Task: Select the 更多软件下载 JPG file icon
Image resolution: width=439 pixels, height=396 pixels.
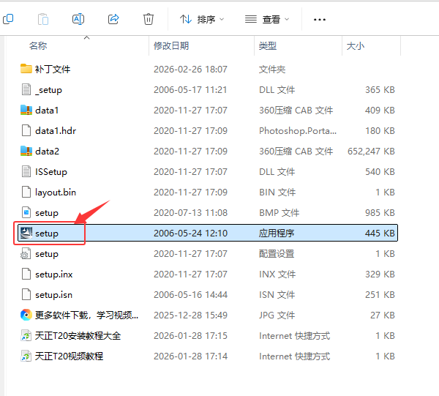Action: 26,315
